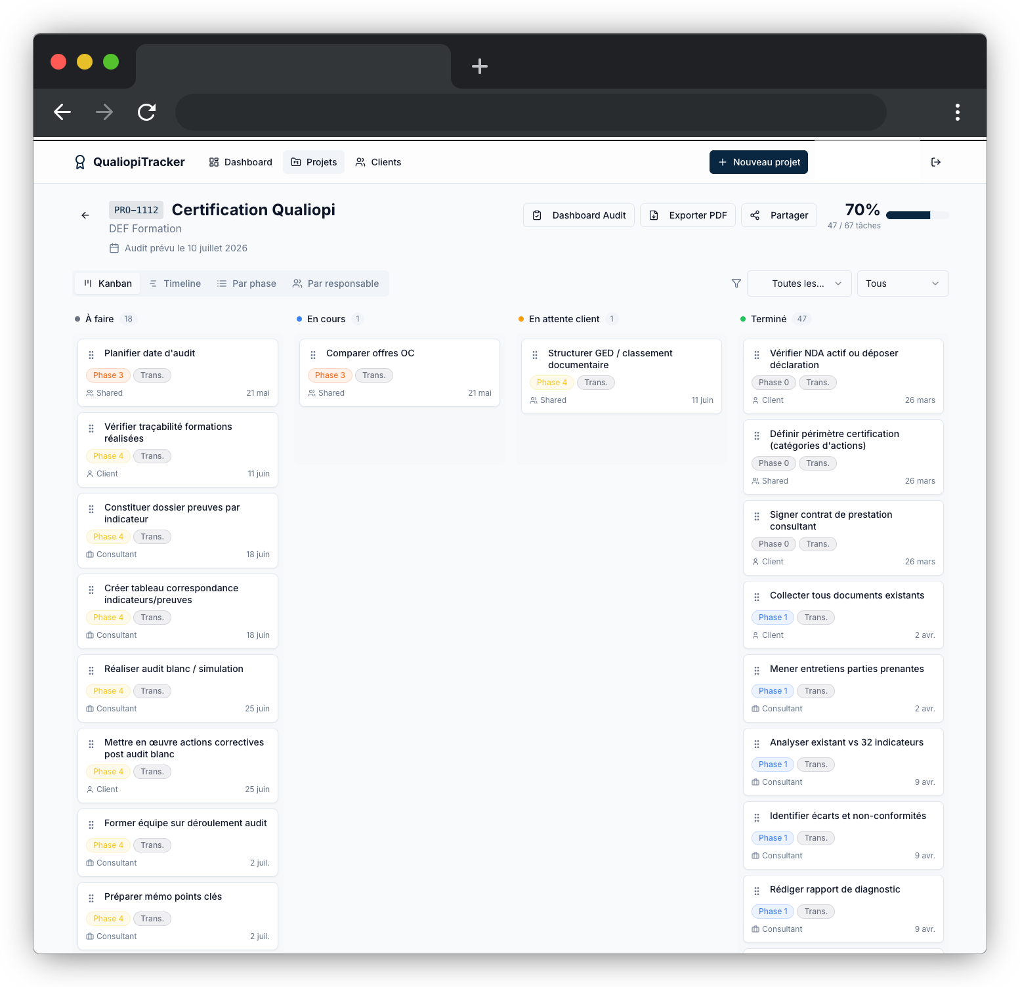
Task: Select the Par phase grouping view
Action: (x=247, y=283)
